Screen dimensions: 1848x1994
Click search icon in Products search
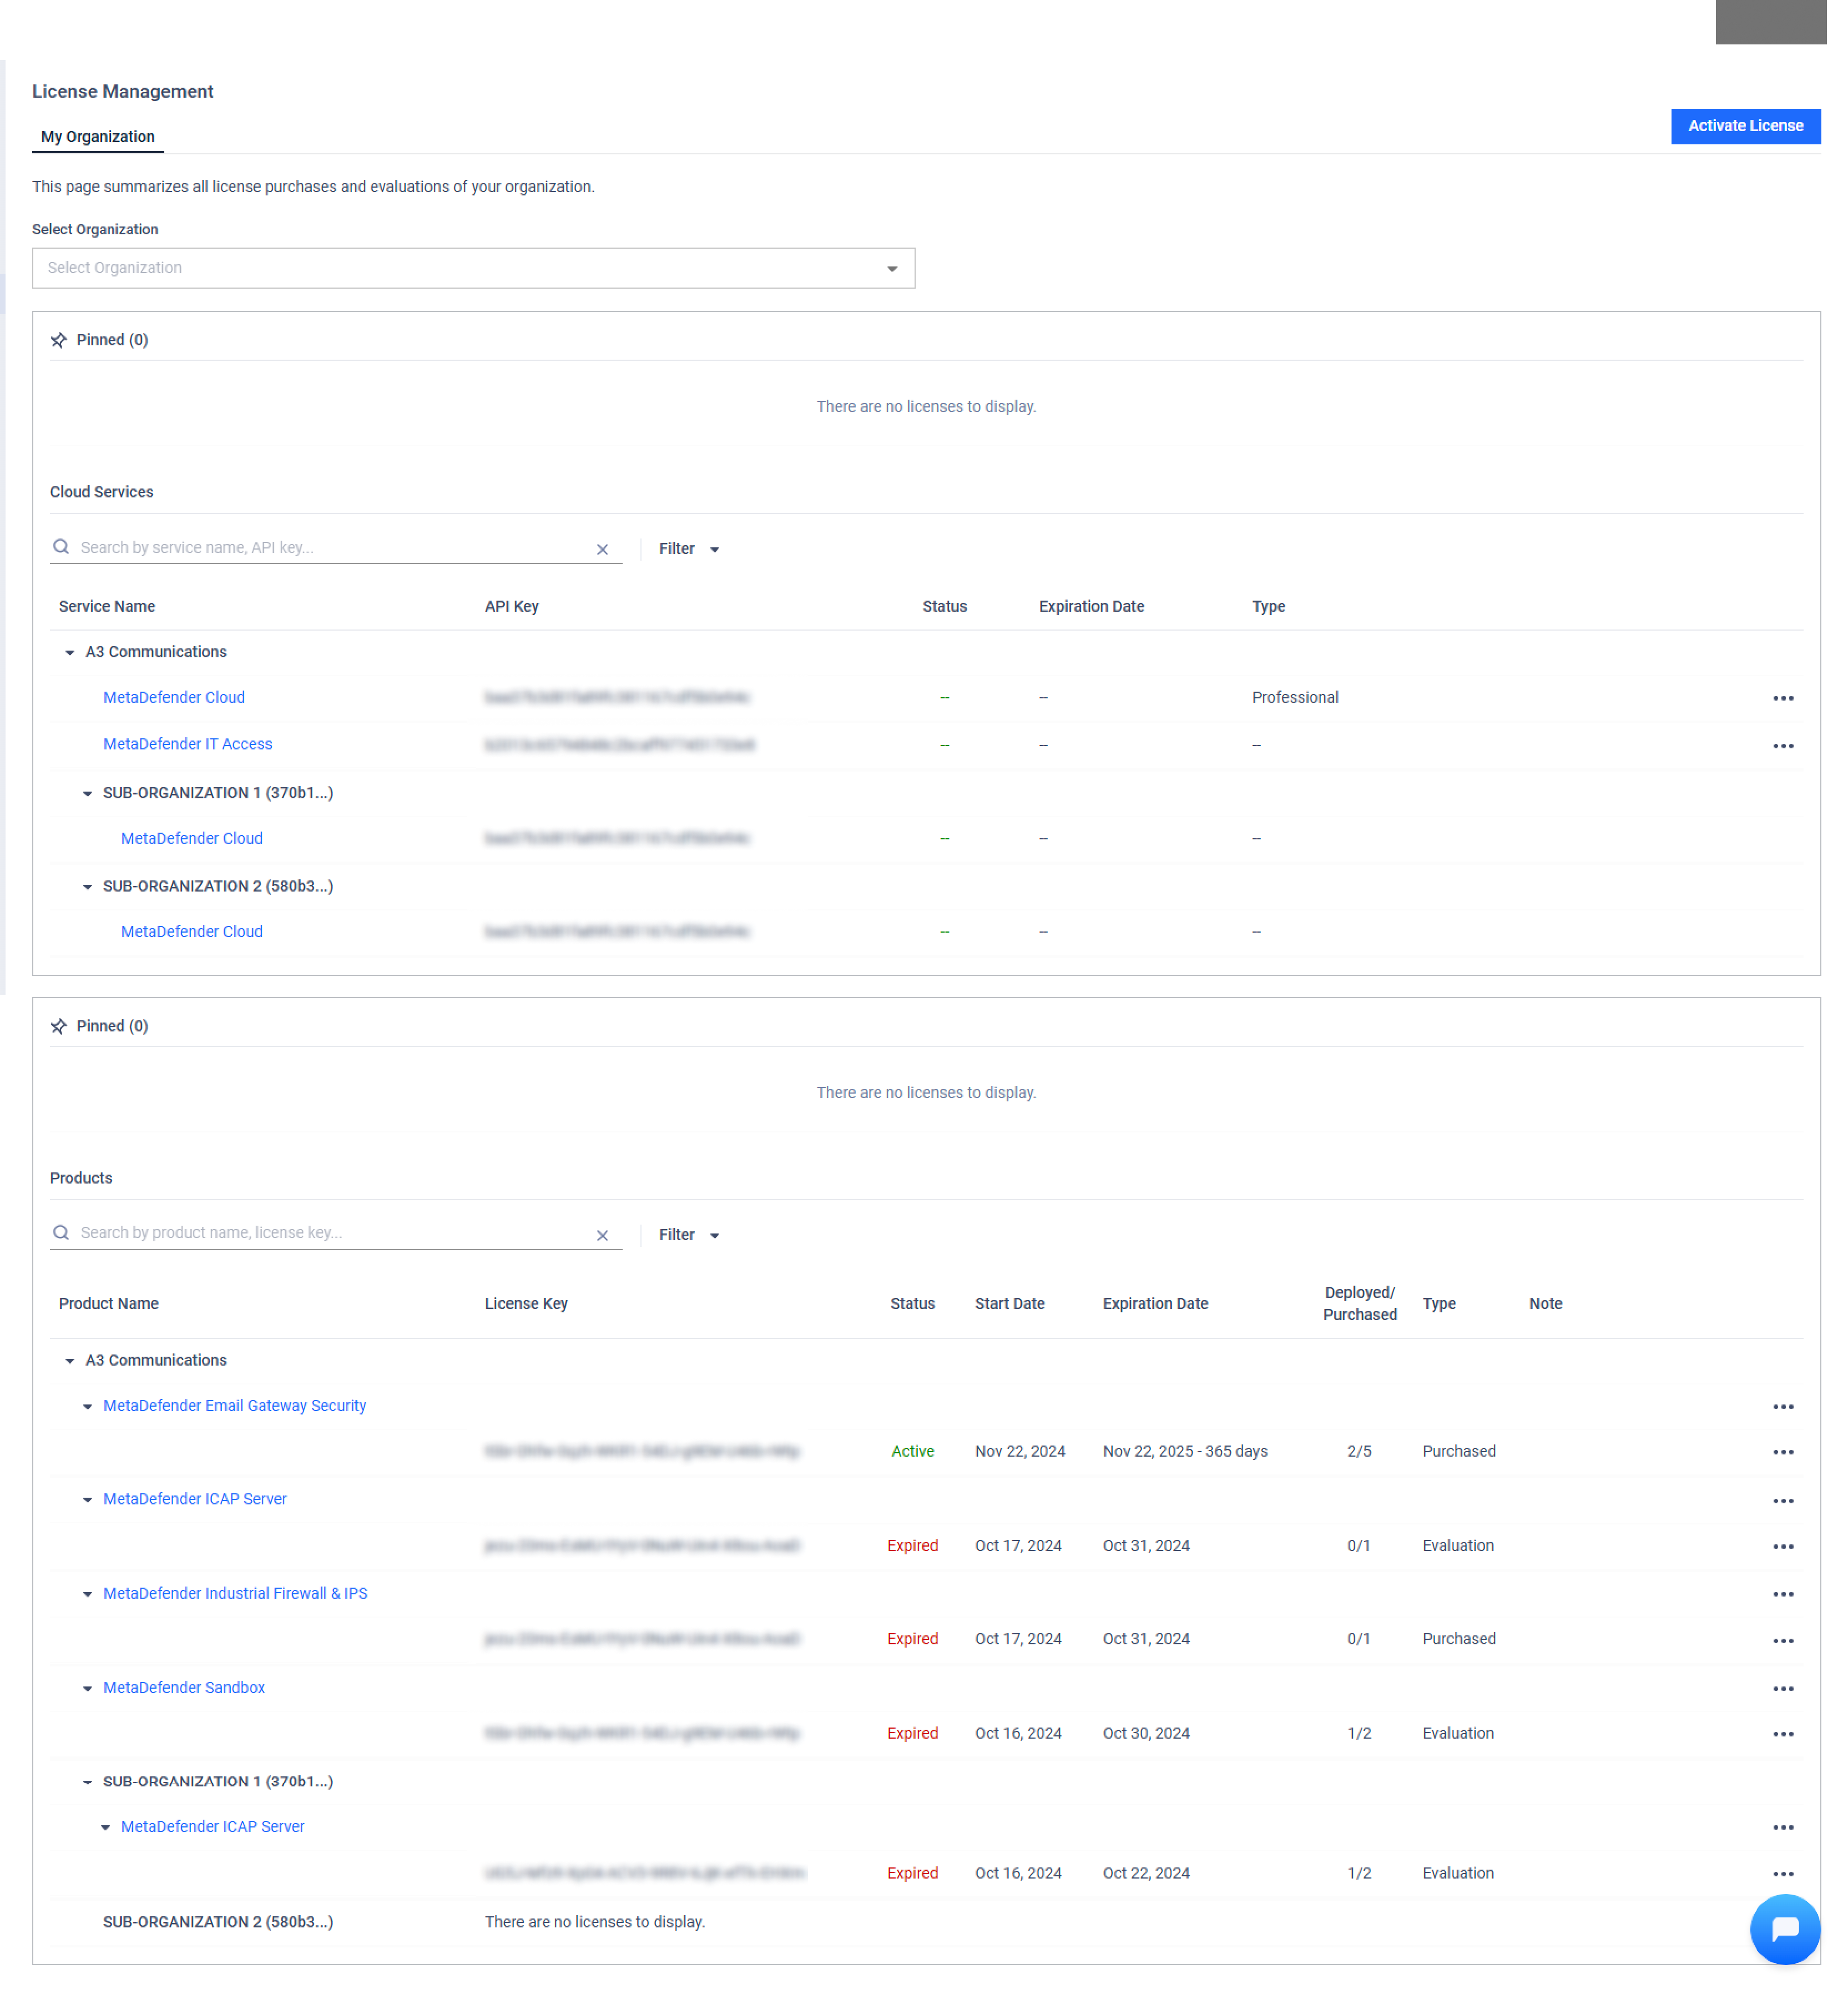61,1232
